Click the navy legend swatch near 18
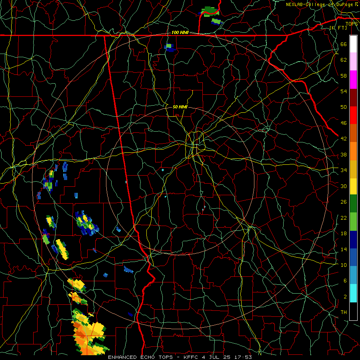The width and height of the screenshot is (360, 360). tap(353, 240)
